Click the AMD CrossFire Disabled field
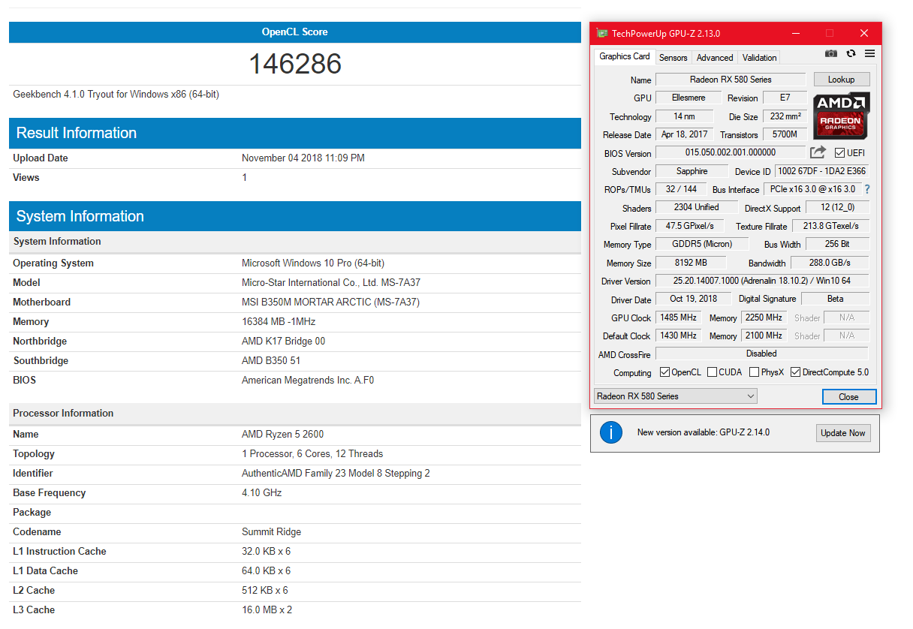913x629 pixels. [x=762, y=354]
